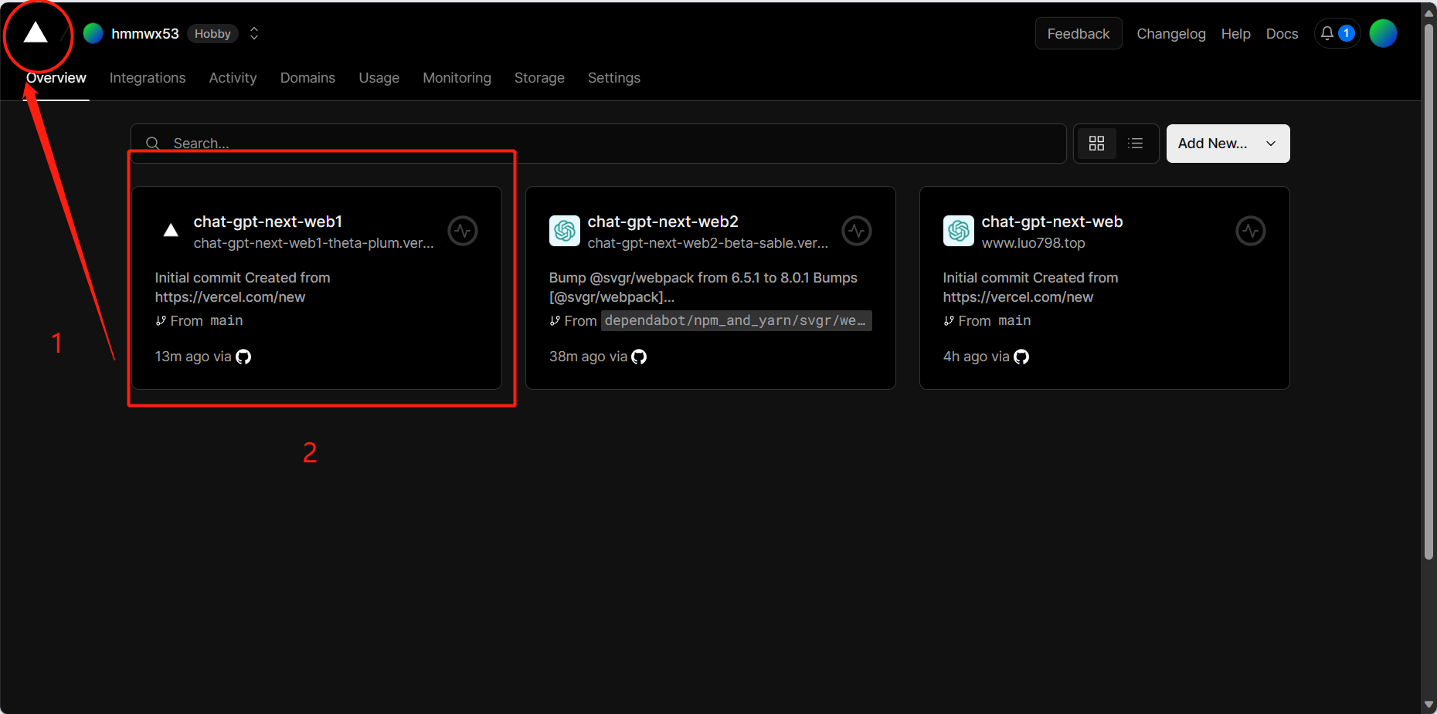Open activity status of chat-gpt-next-web www.luo798.top
The width and height of the screenshot is (1437, 714).
pyautogui.click(x=1251, y=231)
